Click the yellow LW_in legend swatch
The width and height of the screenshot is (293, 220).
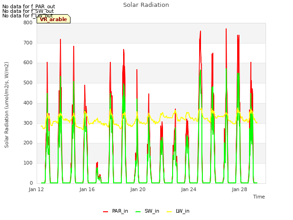(x=169, y=212)
